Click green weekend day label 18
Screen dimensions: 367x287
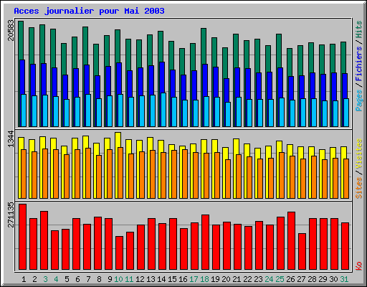(x=204, y=279)
